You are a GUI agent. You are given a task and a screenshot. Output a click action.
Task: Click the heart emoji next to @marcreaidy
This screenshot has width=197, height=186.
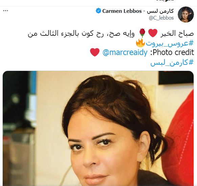click(95, 52)
